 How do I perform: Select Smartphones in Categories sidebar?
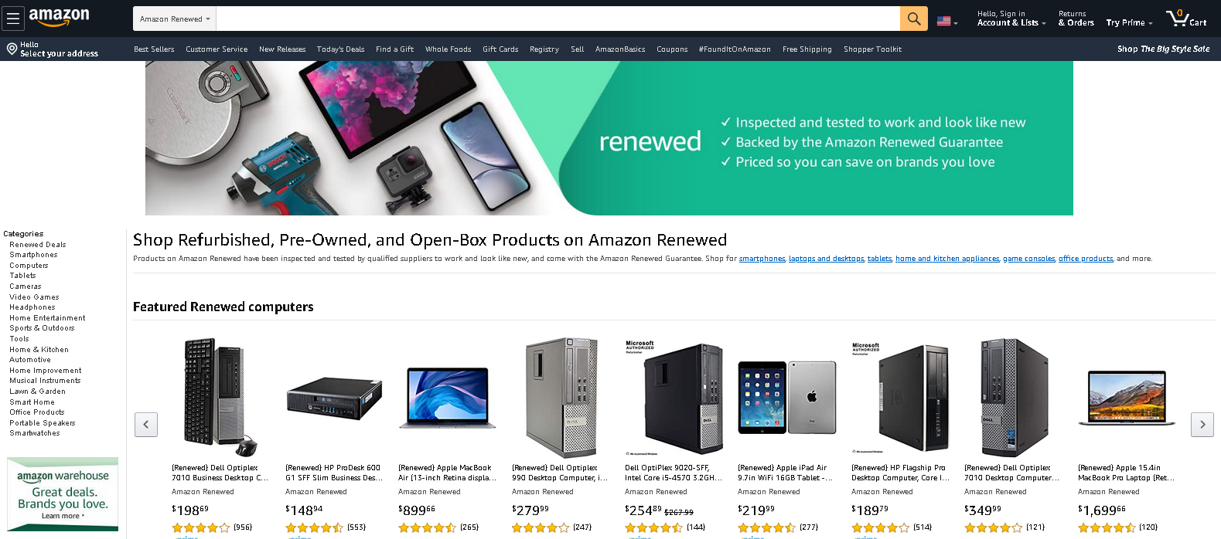(x=33, y=255)
